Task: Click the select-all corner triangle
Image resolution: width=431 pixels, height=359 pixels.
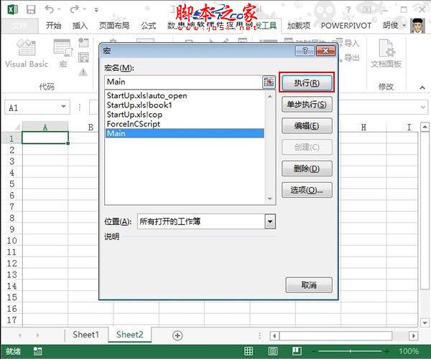Action: click(x=17, y=127)
